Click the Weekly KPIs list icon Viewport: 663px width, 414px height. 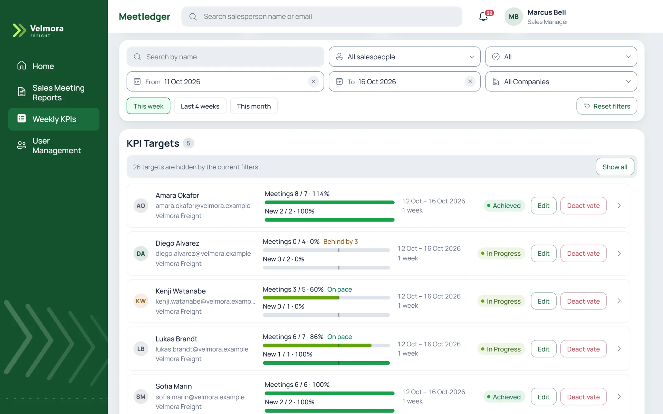click(21, 118)
